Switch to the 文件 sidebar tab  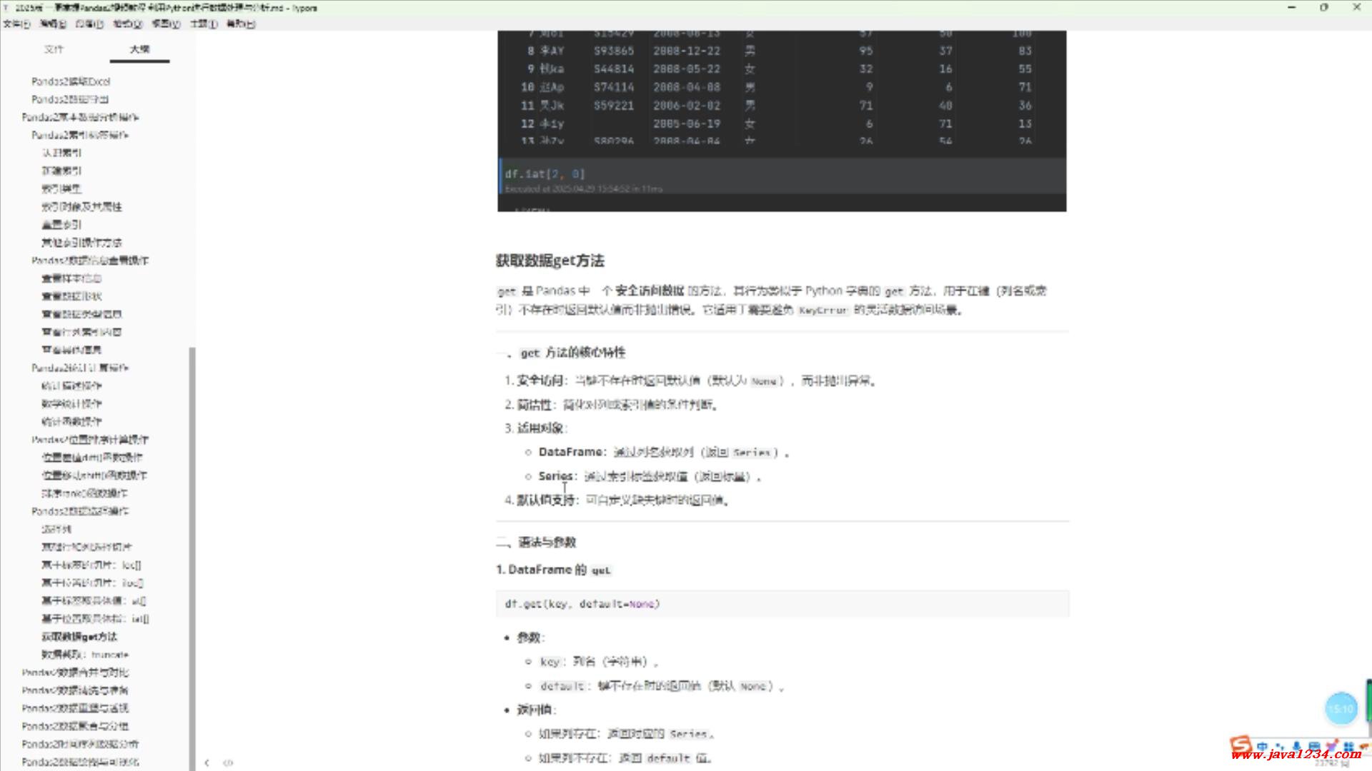click(x=54, y=49)
